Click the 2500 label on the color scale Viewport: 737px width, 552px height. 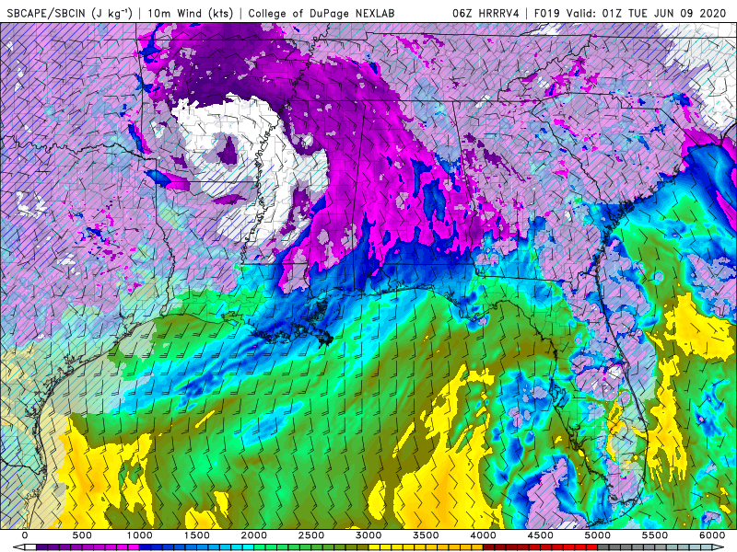point(311,535)
